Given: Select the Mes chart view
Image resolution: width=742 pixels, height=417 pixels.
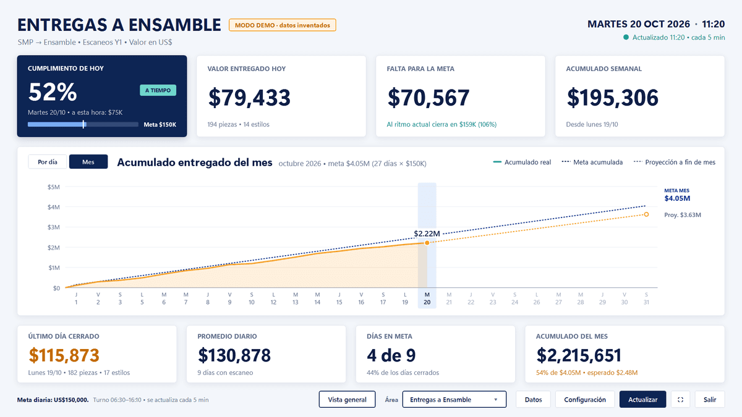Looking at the screenshot, I should [x=88, y=162].
